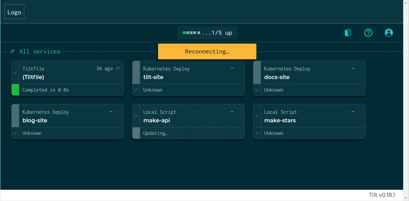Click the docs-site Unknown checkmark icon
The height and width of the screenshot is (201, 409).
pyautogui.click(x=257, y=90)
